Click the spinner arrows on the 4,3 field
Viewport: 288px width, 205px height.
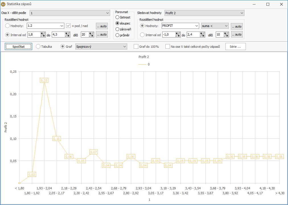(x=67, y=34)
